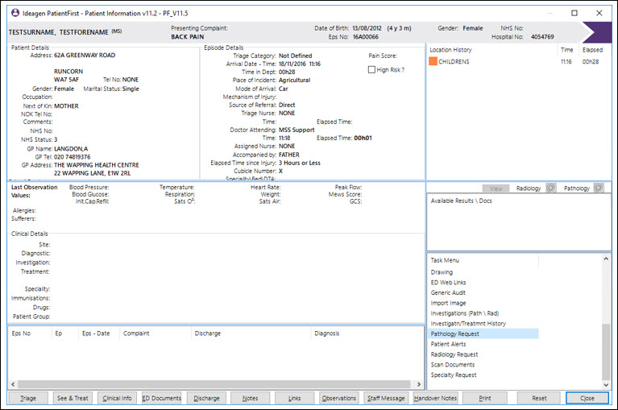Screen dimensions: 618x410
Task: Click the Complaint column header
Action: 136,333
